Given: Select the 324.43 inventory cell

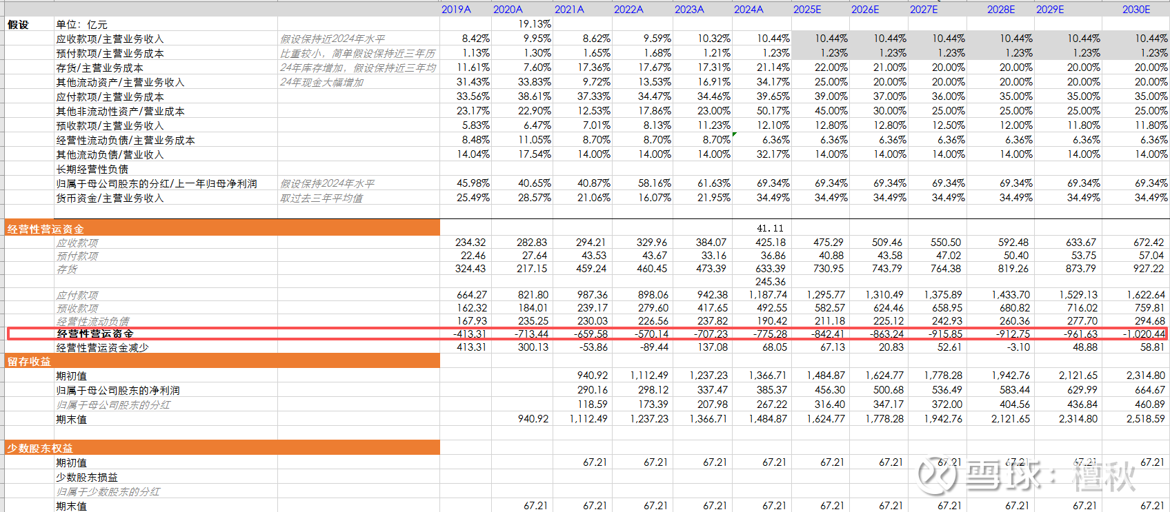Looking at the screenshot, I should click(x=470, y=269).
